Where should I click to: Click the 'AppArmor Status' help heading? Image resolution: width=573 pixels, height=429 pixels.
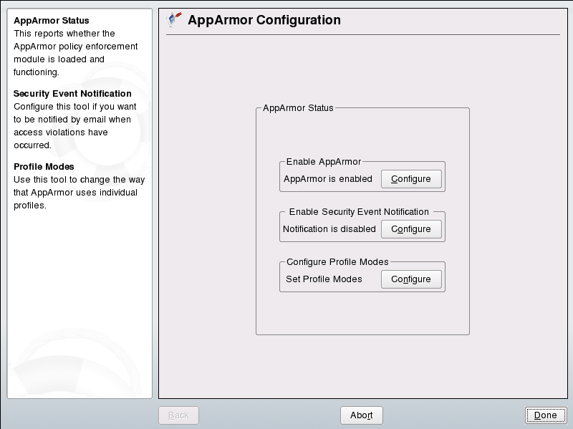(x=52, y=21)
